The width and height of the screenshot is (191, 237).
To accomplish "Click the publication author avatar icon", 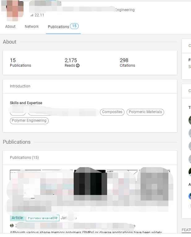I will coord(12,226).
